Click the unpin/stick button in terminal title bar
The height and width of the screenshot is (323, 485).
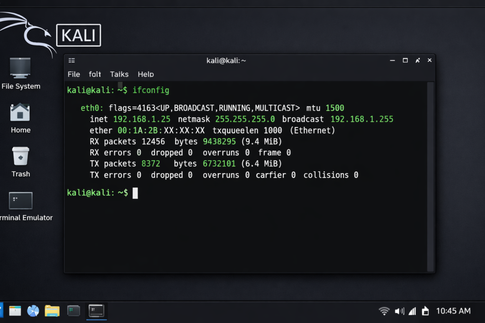(418, 61)
